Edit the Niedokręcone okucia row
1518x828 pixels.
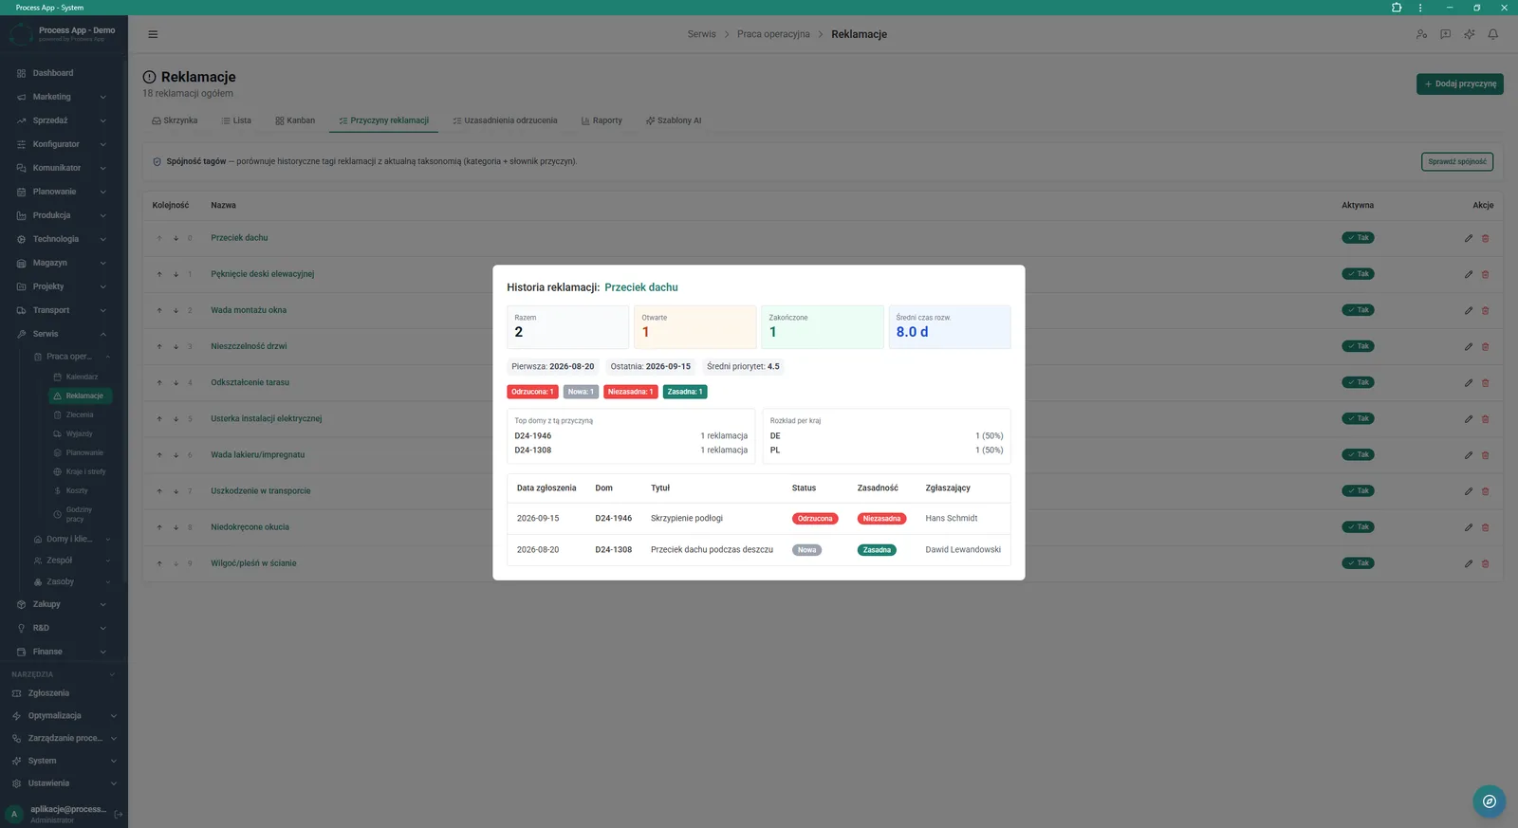click(x=1469, y=527)
